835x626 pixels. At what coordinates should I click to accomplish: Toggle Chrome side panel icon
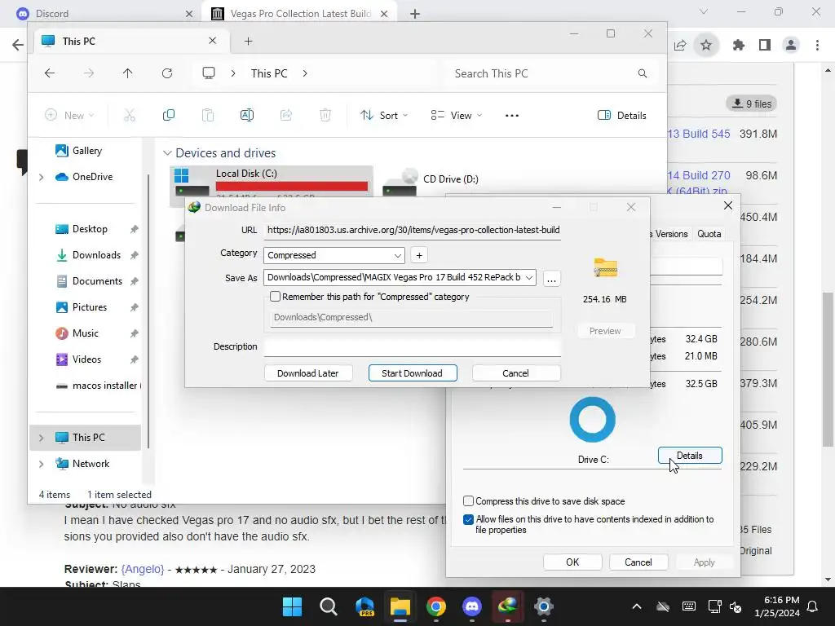[765, 46]
